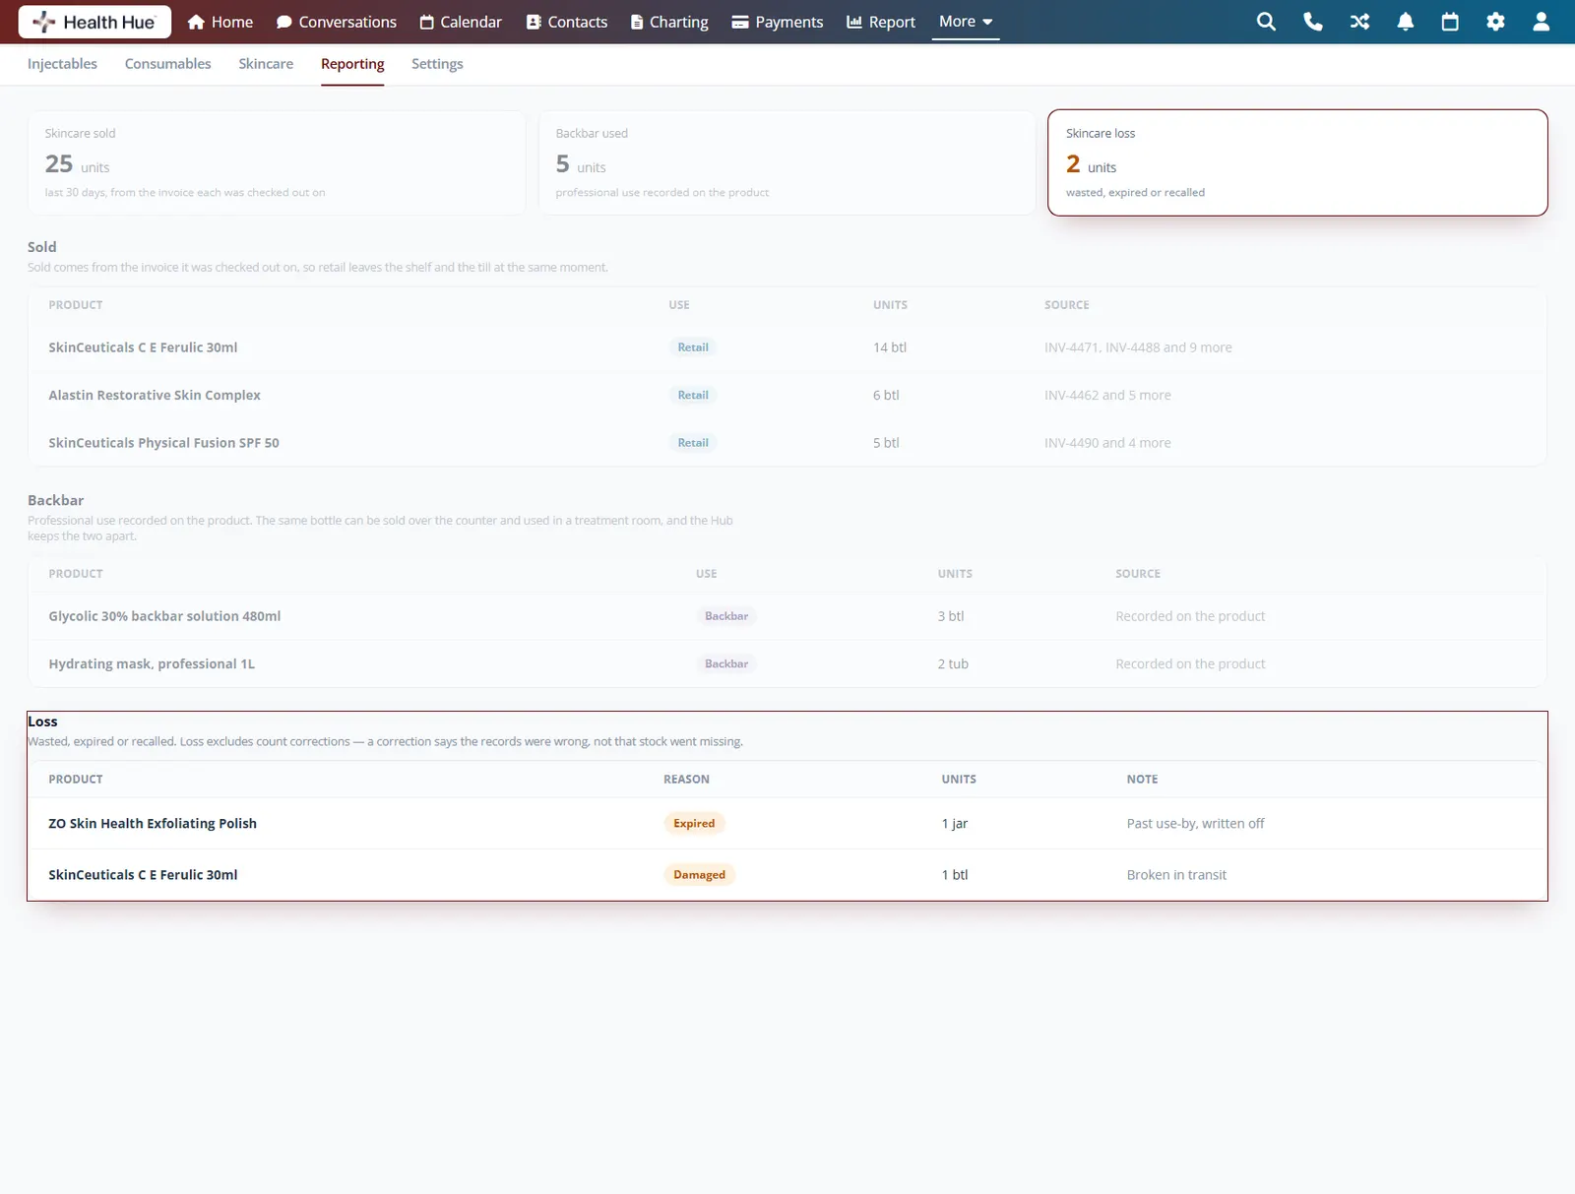Open Charting in the navigation bar
The width and height of the screenshot is (1575, 1194).
[669, 22]
